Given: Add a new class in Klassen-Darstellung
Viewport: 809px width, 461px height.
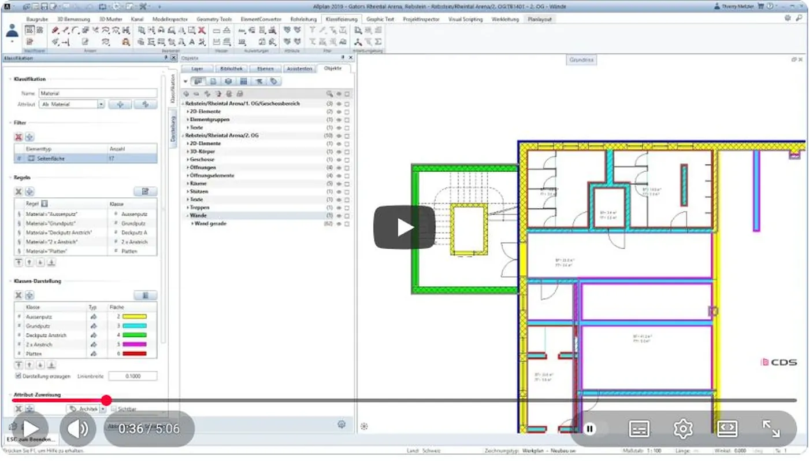Looking at the screenshot, I should (29, 296).
